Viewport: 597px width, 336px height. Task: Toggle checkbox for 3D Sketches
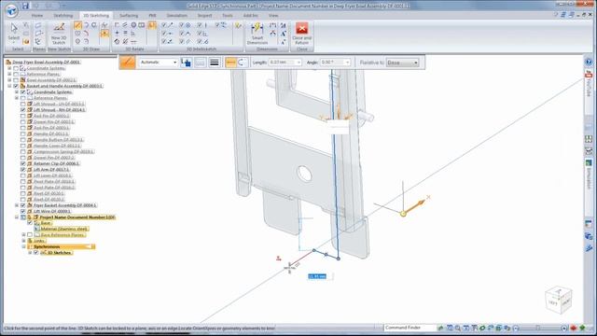(x=36, y=253)
